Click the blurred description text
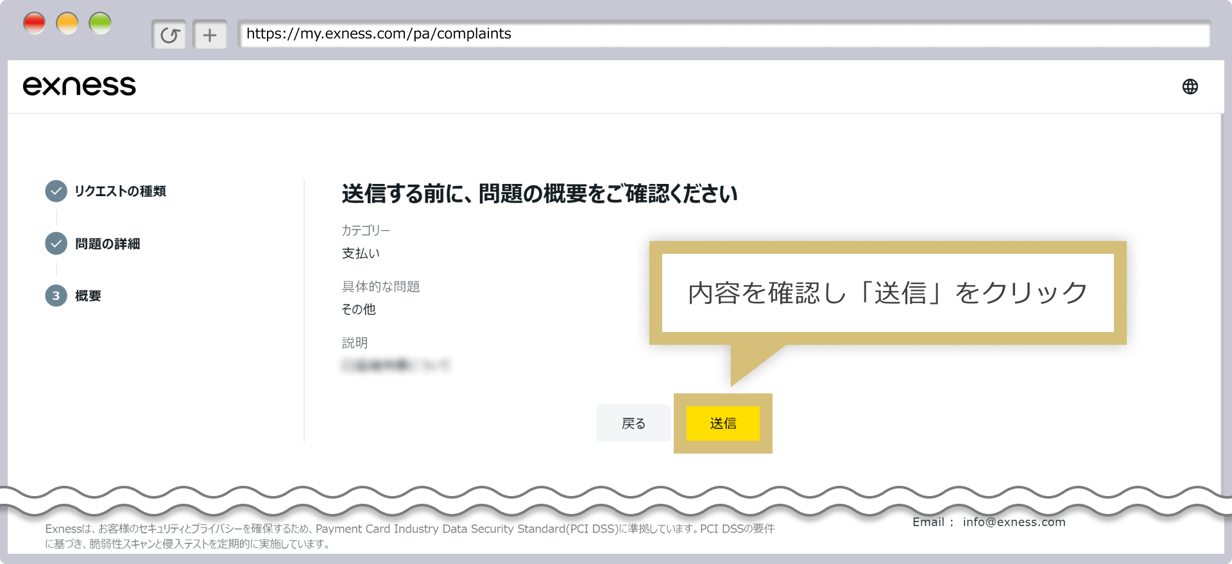The height and width of the screenshot is (564, 1232). click(x=395, y=365)
